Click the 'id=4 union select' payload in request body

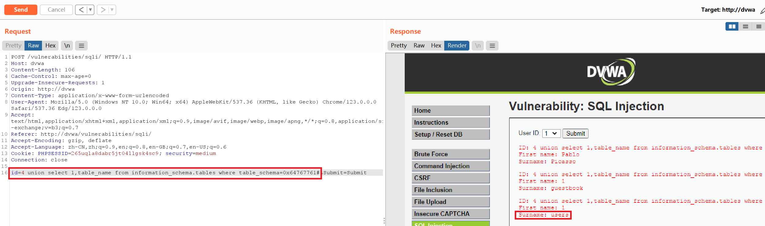pos(165,173)
